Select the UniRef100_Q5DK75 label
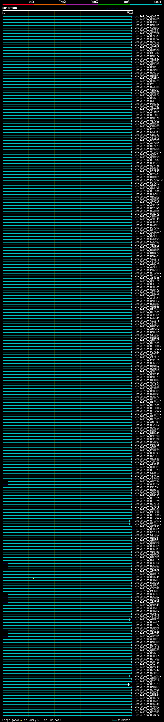 tap(147, 81)
